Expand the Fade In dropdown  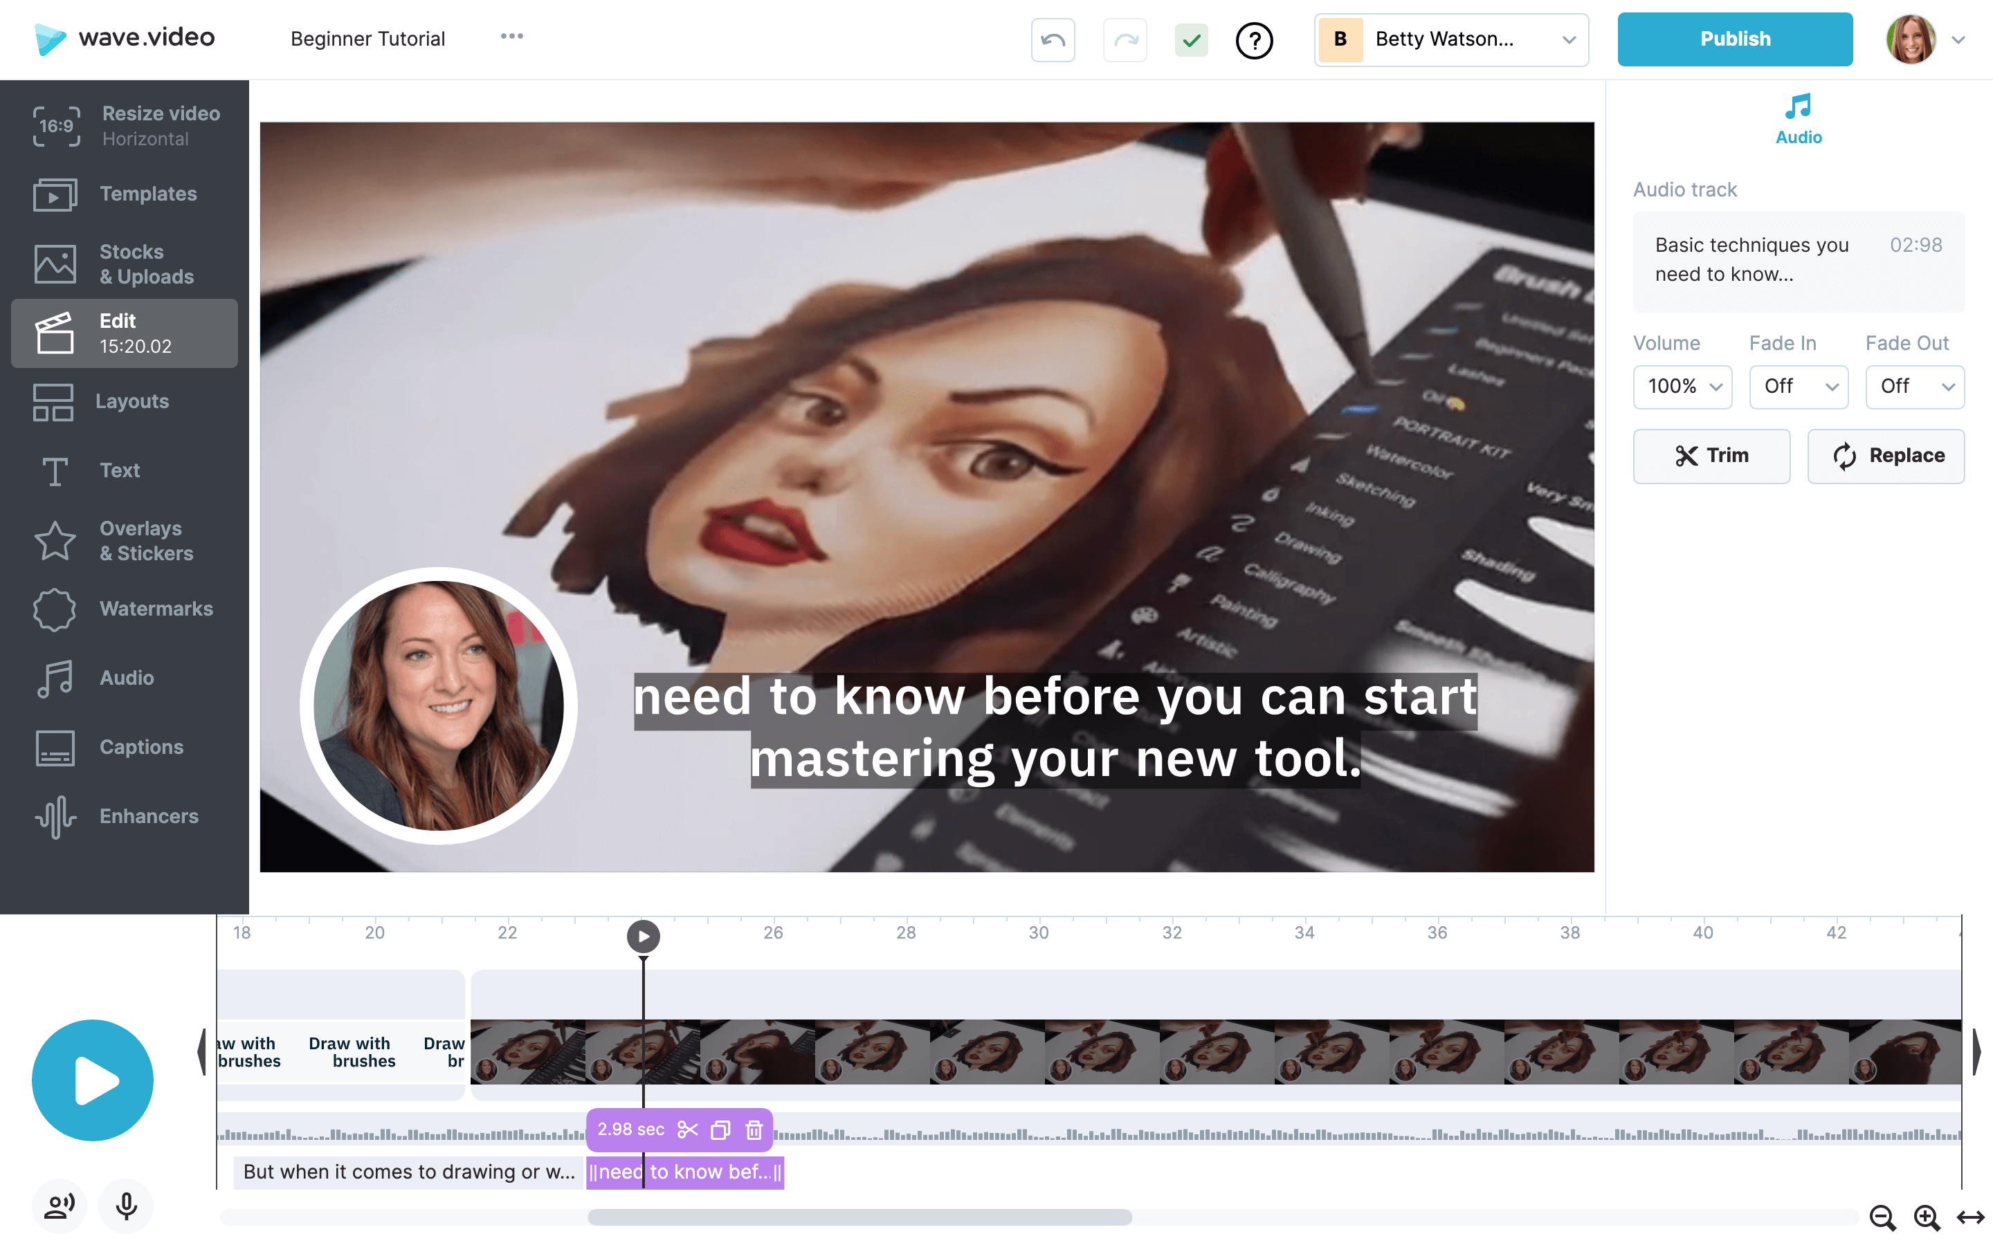point(1799,386)
